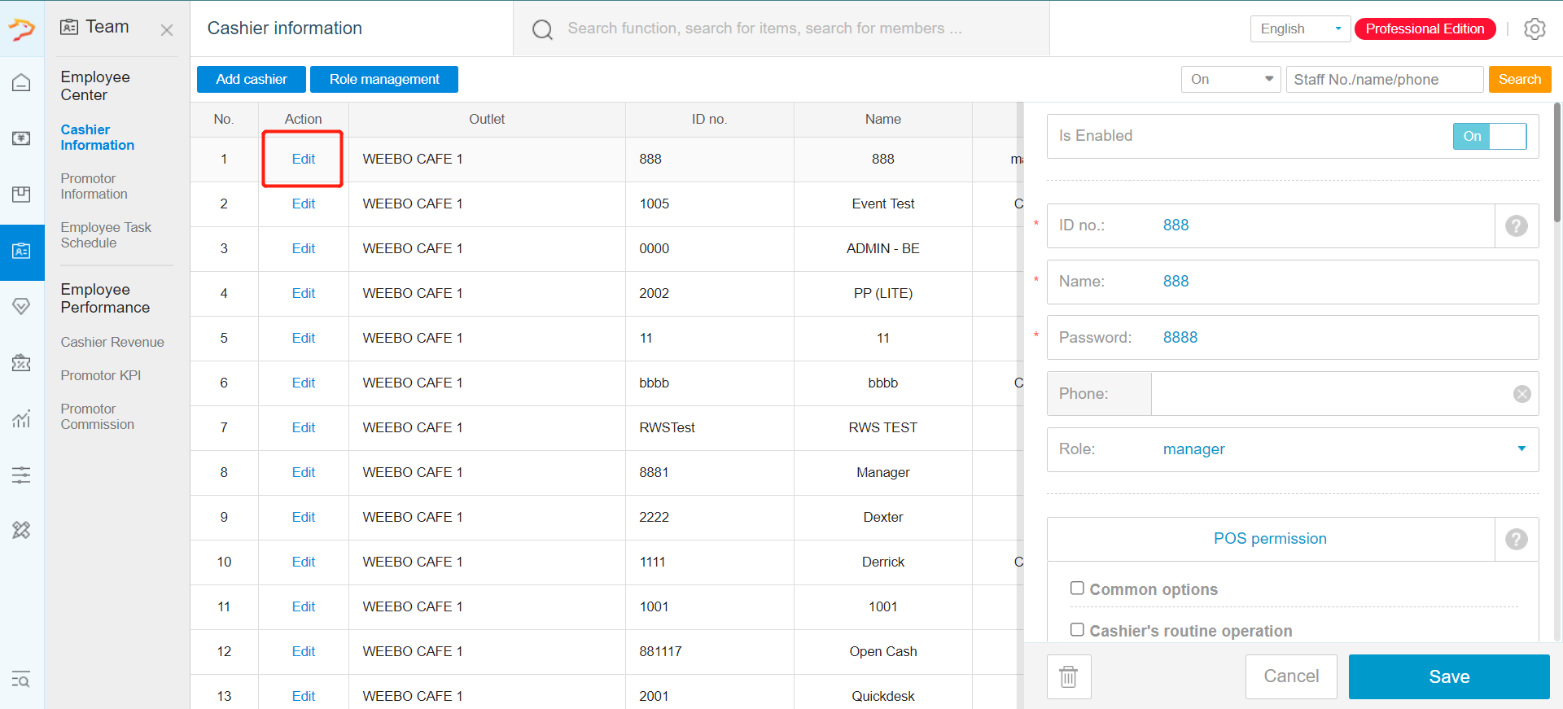Open Promotor Information menu item
This screenshot has width=1563, height=709.
(94, 186)
